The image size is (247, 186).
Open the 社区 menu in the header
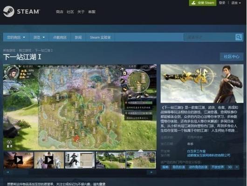[70, 12]
